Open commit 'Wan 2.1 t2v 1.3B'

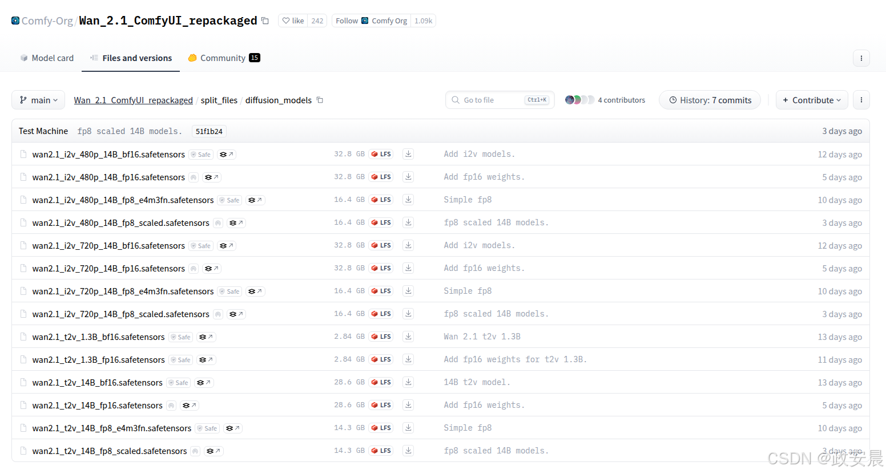[482, 337]
